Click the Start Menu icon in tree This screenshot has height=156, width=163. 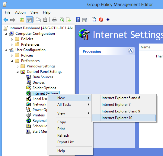tap(29, 132)
